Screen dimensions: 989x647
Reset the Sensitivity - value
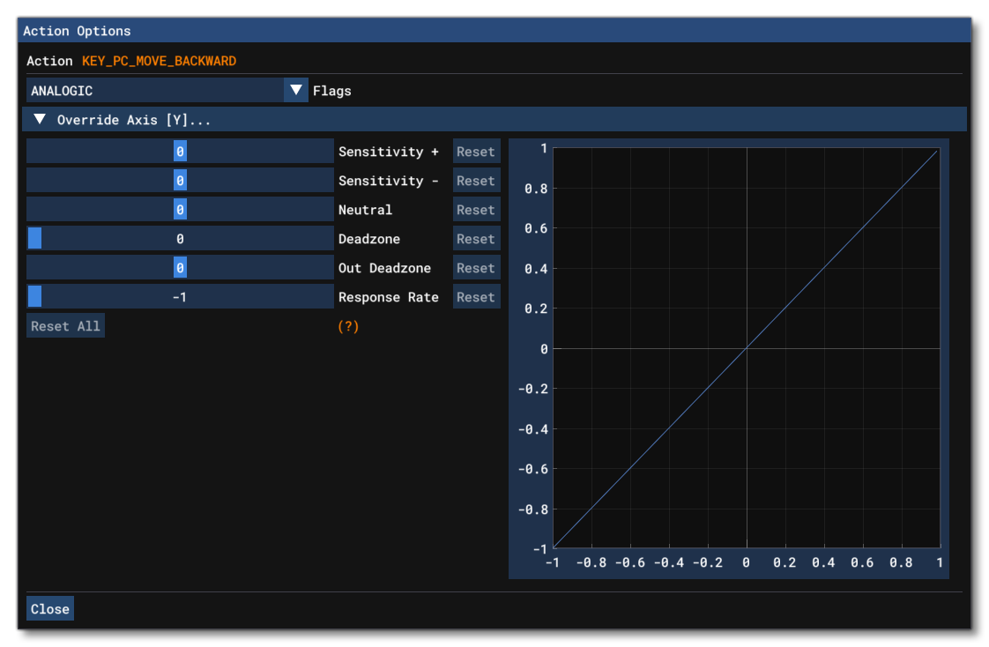pyautogui.click(x=476, y=181)
